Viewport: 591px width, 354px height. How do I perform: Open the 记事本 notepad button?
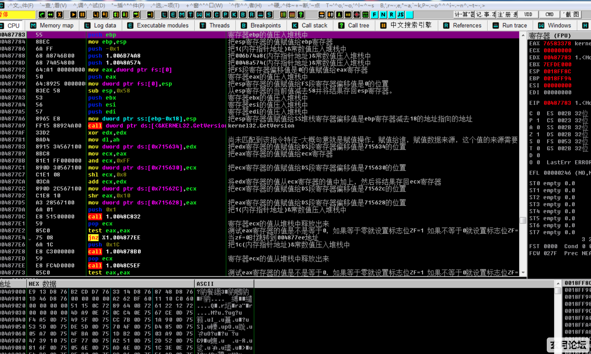point(485,14)
